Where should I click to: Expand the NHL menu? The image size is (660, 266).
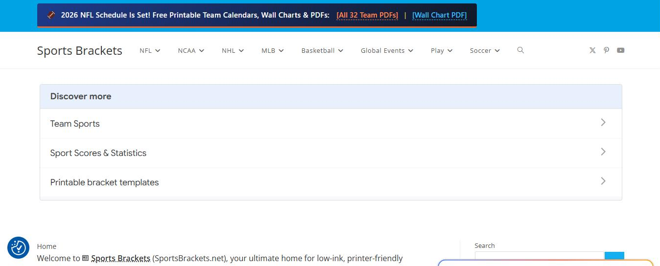(x=233, y=50)
